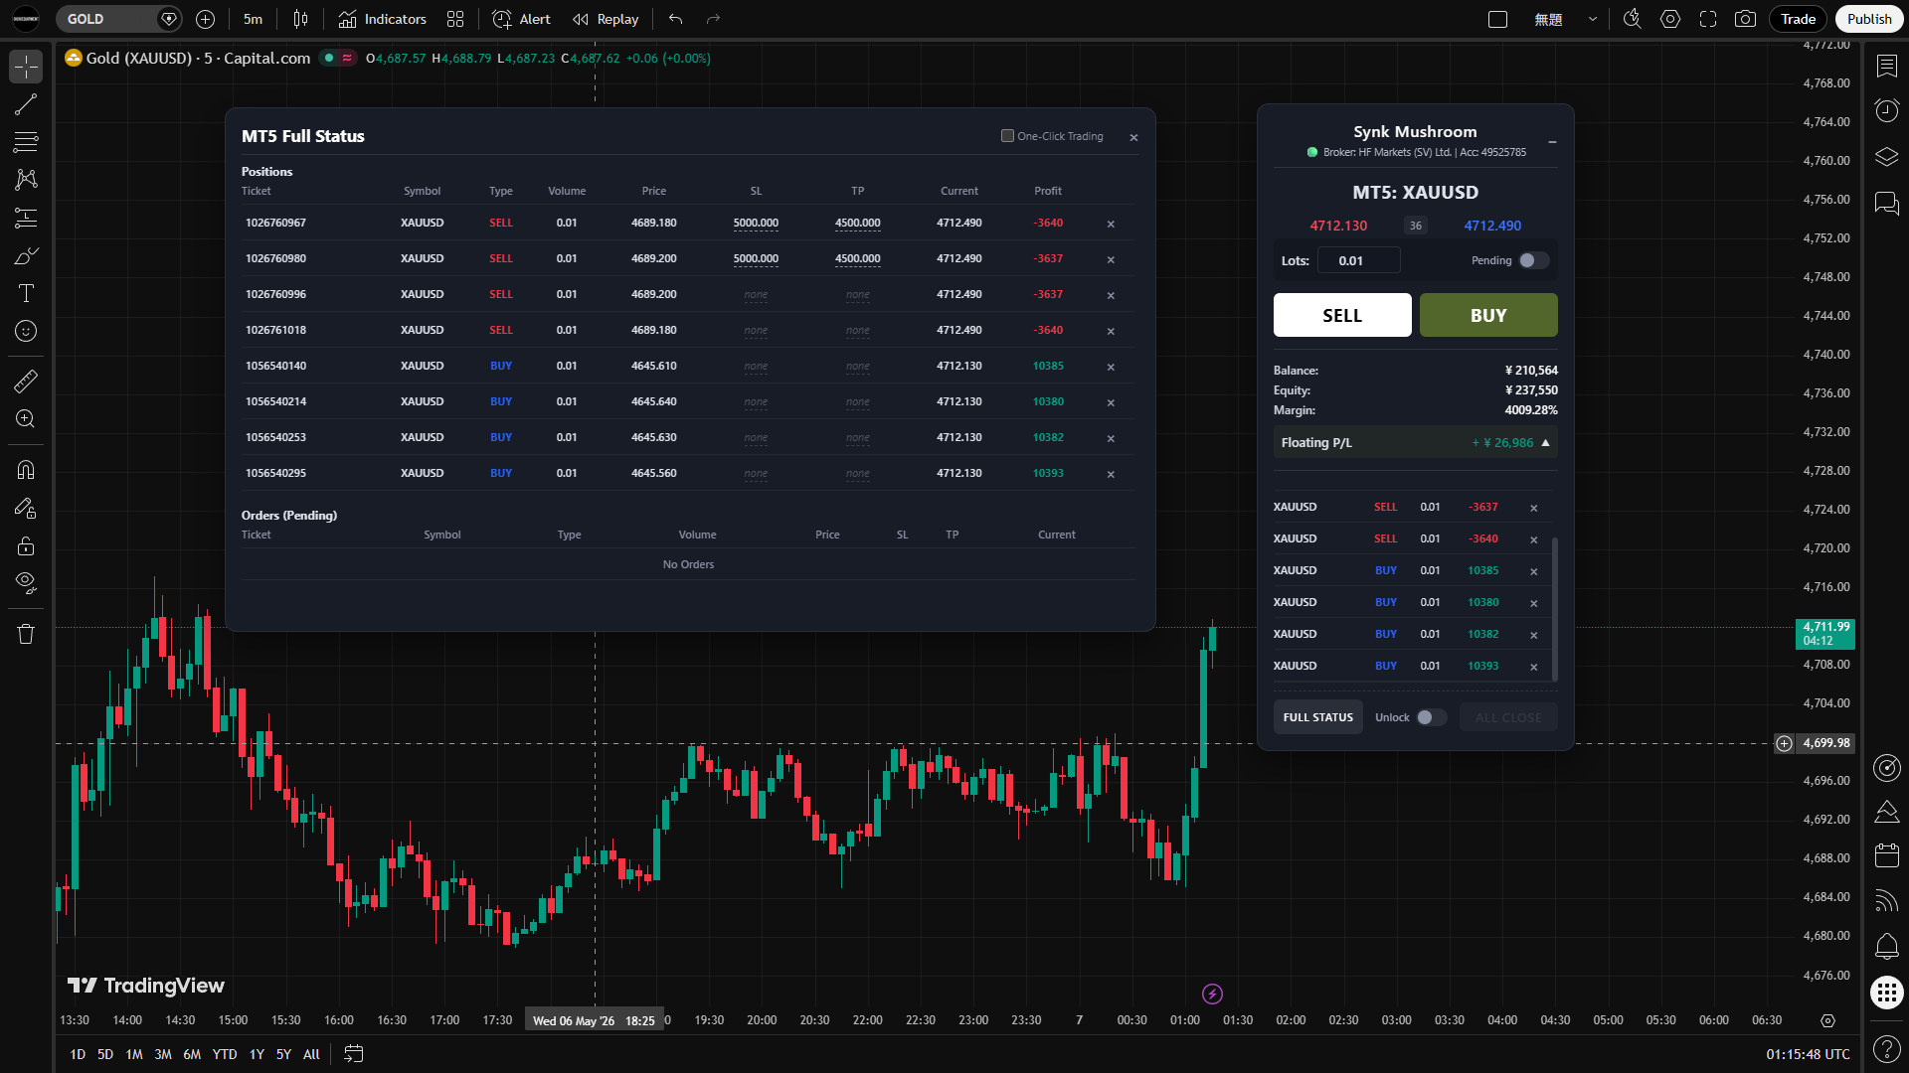Image resolution: width=1909 pixels, height=1073 pixels.
Task: Select the 5Y date range
Action: pyautogui.click(x=283, y=1054)
